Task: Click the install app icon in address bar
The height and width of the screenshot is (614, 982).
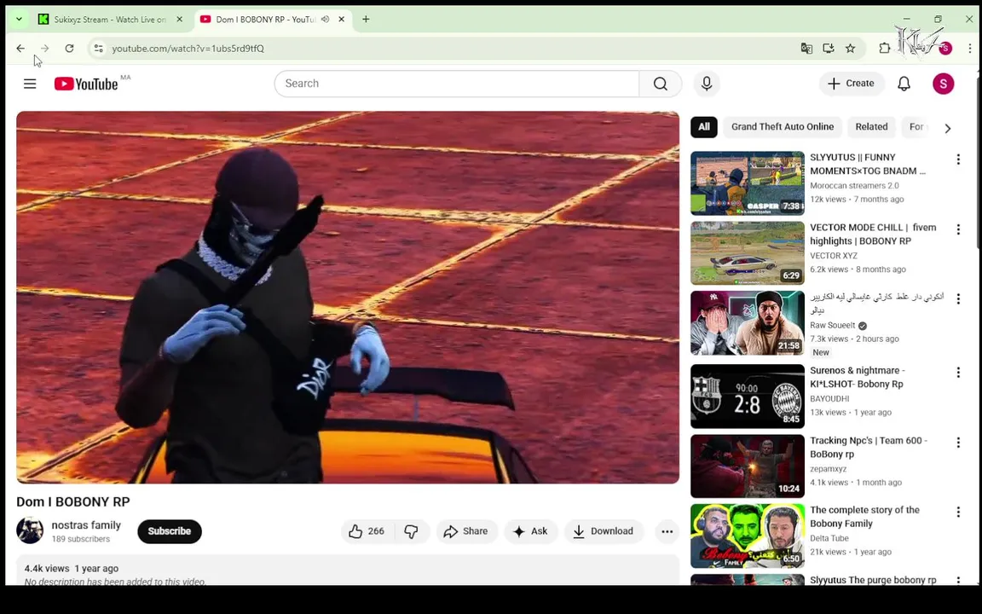Action: coord(828,49)
